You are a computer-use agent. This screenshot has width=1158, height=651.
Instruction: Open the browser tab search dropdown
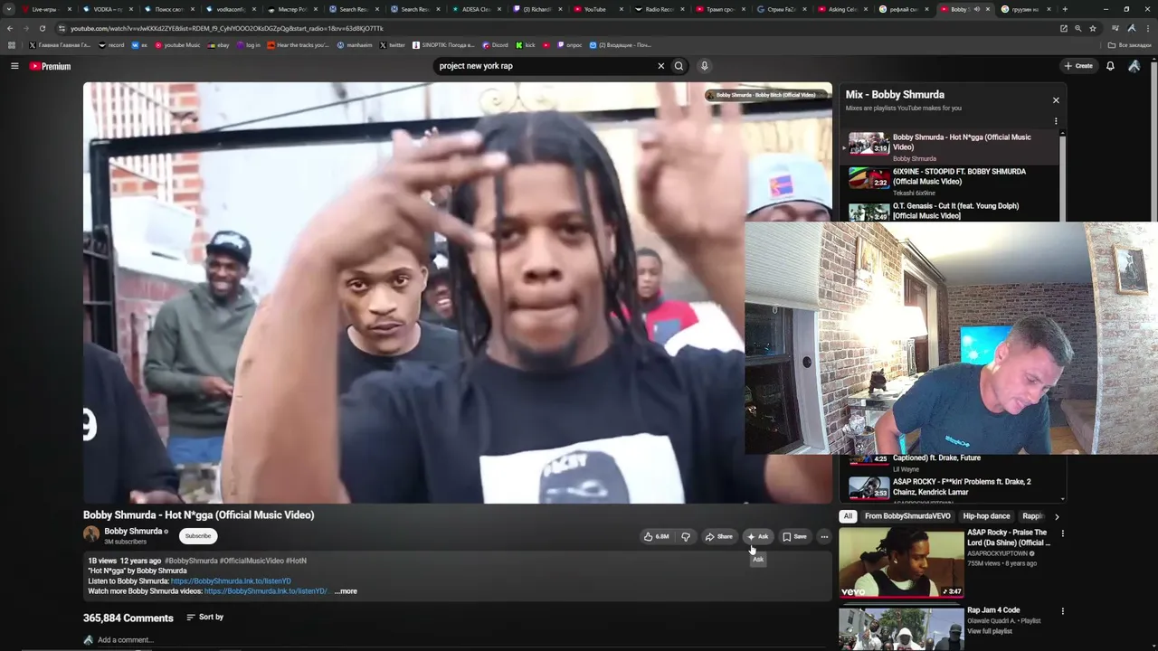[x=9, y=9]
